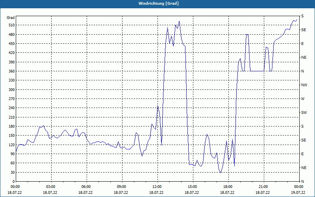Click the 360 degree axis label

(x=12, y=71)
